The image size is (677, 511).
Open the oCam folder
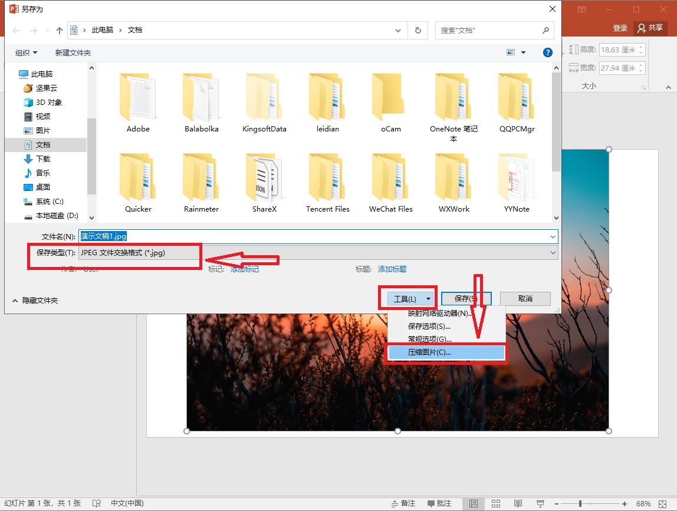pyautogui.click(x=391, y=103)
